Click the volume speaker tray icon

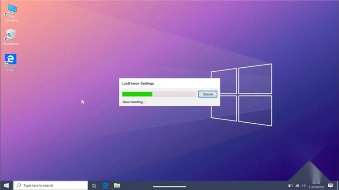point(304,185)
